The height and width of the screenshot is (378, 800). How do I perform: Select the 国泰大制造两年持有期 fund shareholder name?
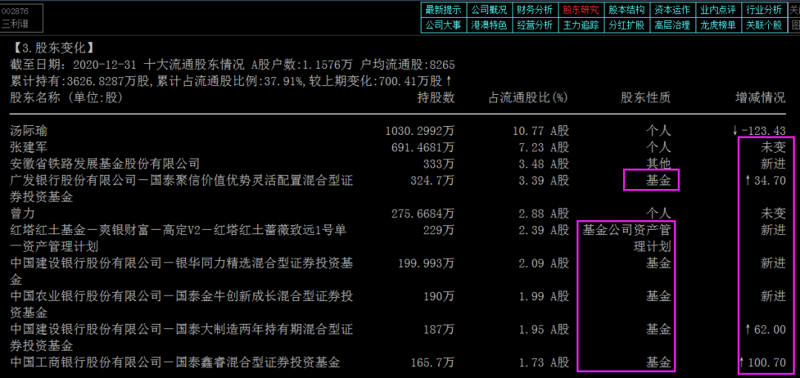pyautogui.click(x=181, y=338)
